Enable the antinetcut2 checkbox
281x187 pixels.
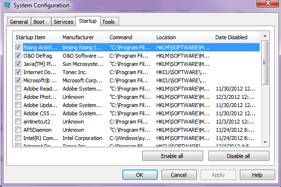[x=18, y=122]
